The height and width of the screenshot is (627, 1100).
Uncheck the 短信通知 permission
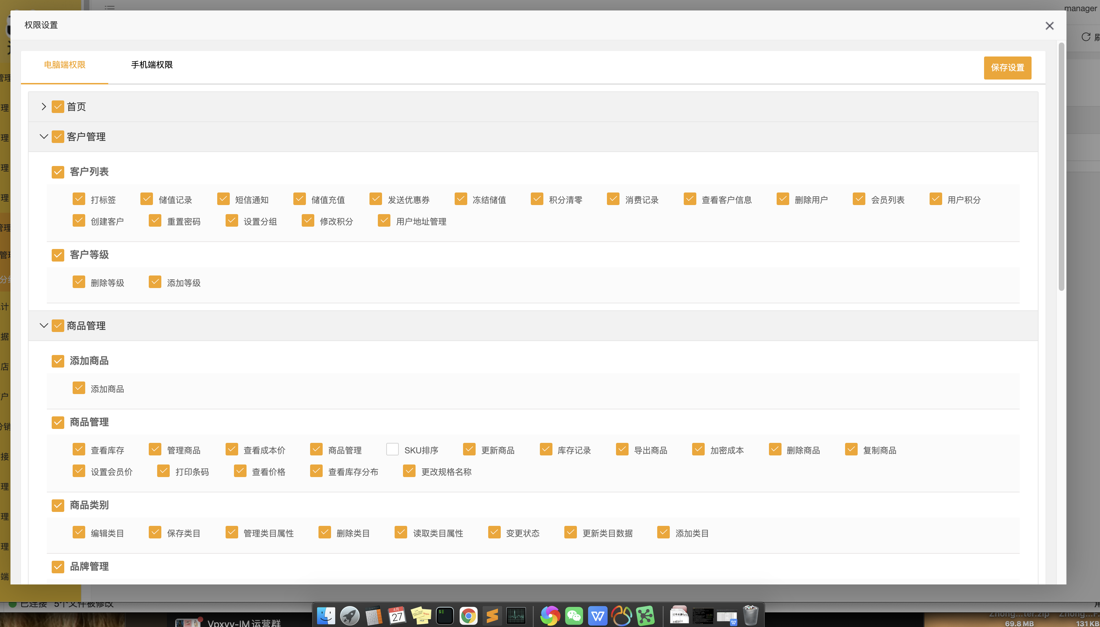coord(223,199)
